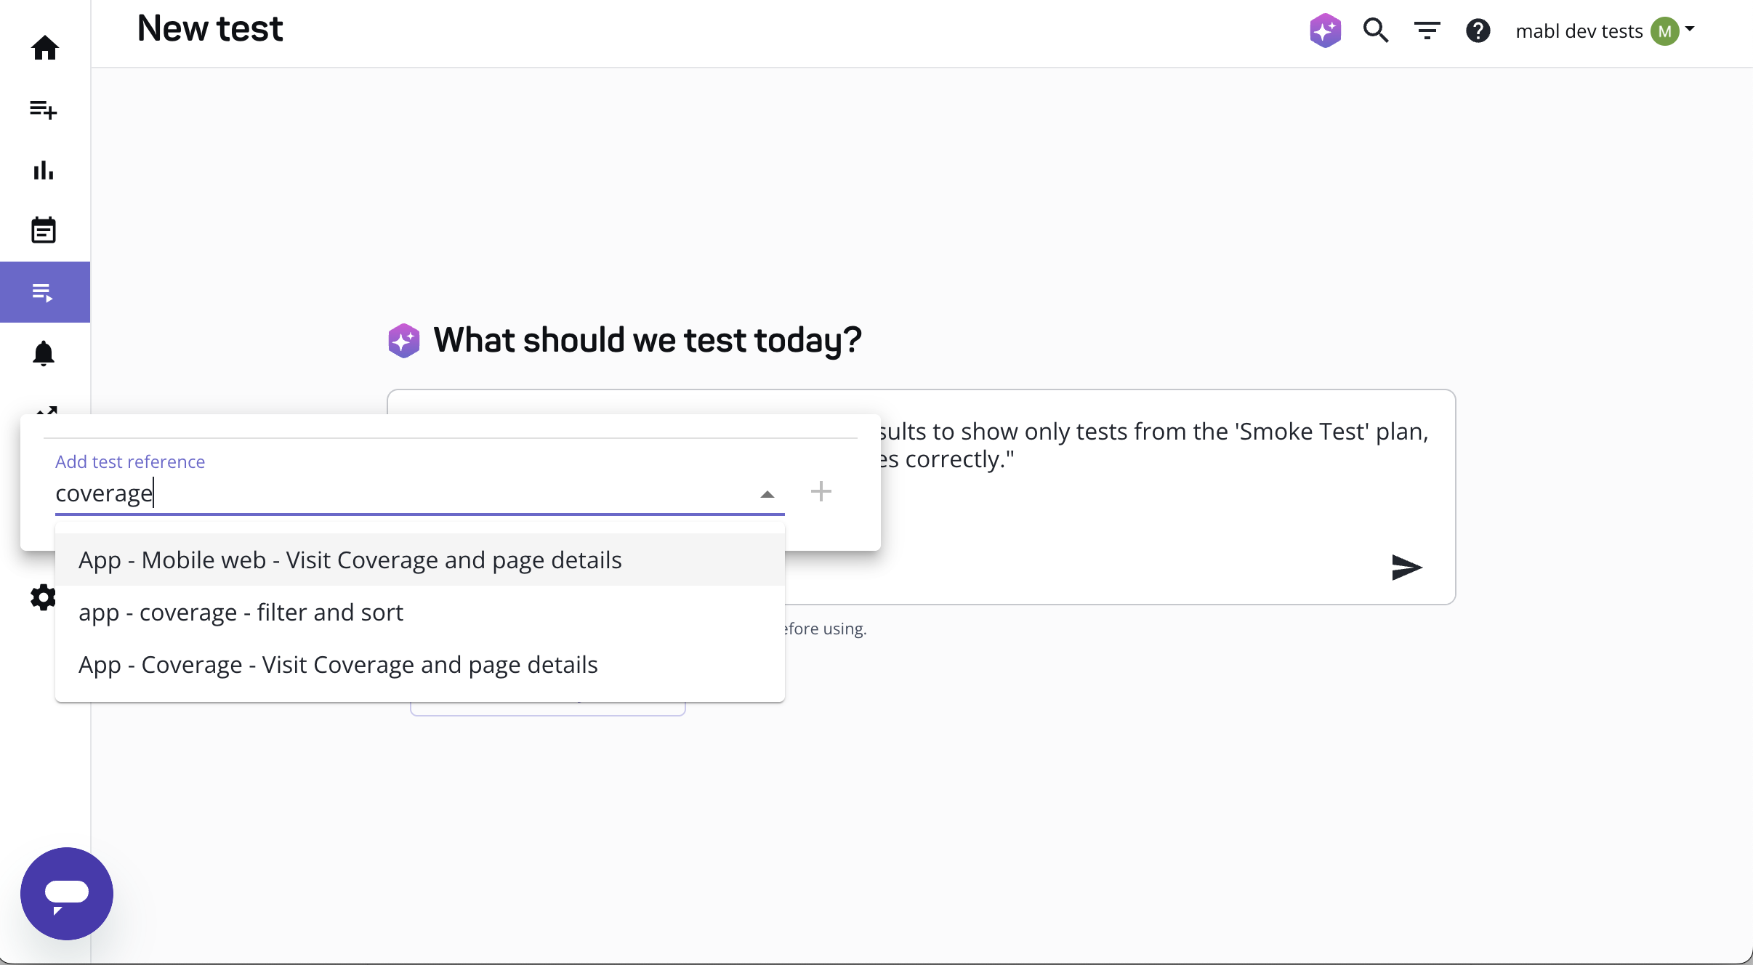Open the search tool
This screenshot has width=1753, height=965.
point(1376,31)
